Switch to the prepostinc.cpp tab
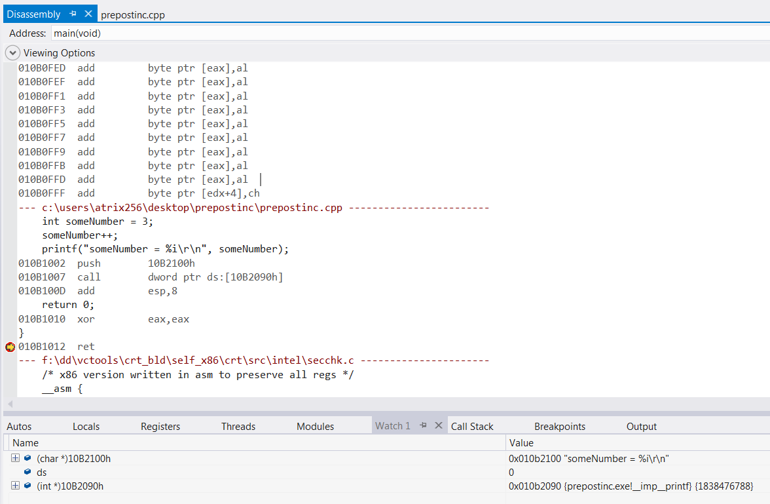Image resolution: width=770 pixels, height=504 pixels. point(133,14)
